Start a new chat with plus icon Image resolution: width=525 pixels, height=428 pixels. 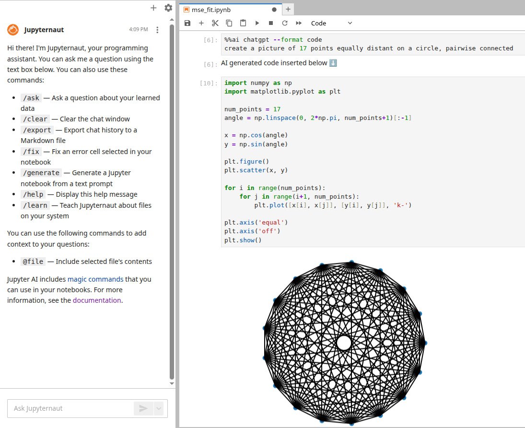point(153,8)
